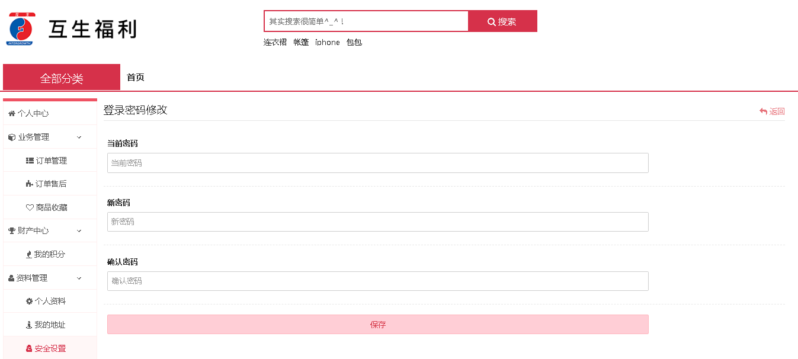Click the heart icon for 商品收藏
Screen dimensions: 798x359
(x=30, y=207)
